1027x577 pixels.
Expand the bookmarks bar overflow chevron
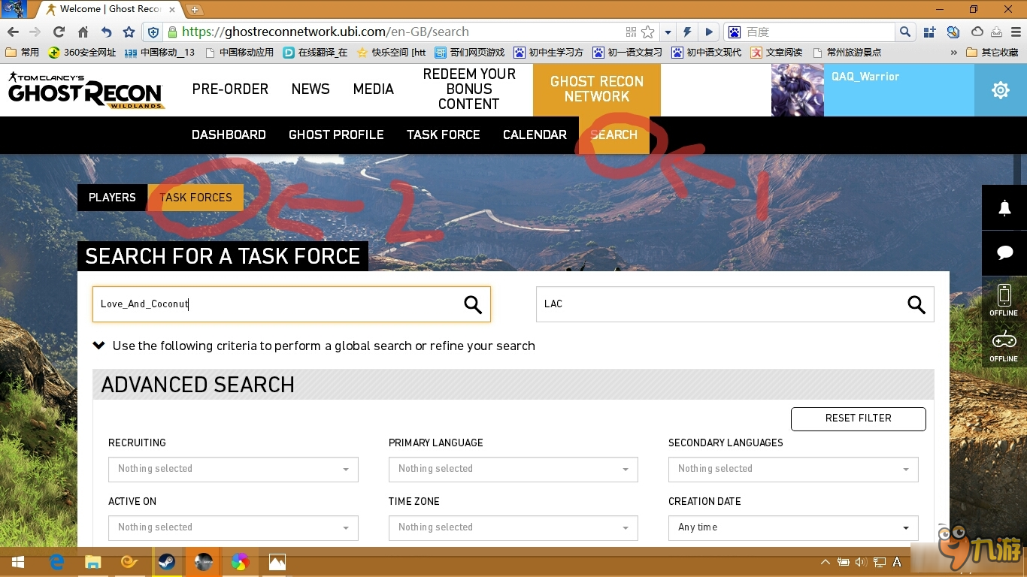point(954,53)
